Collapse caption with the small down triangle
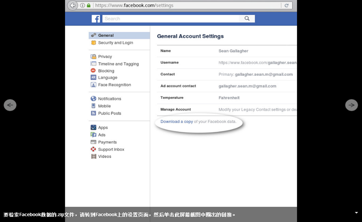362x222 pixels. pyautogui.click(x=356, y=213)
